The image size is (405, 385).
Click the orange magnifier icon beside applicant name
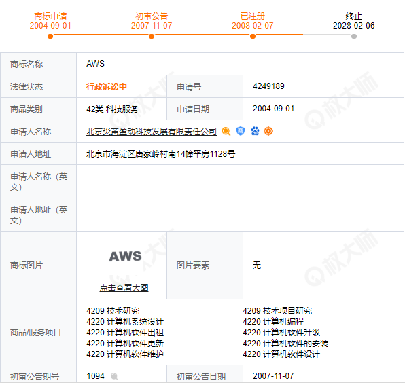pos(226,131)
